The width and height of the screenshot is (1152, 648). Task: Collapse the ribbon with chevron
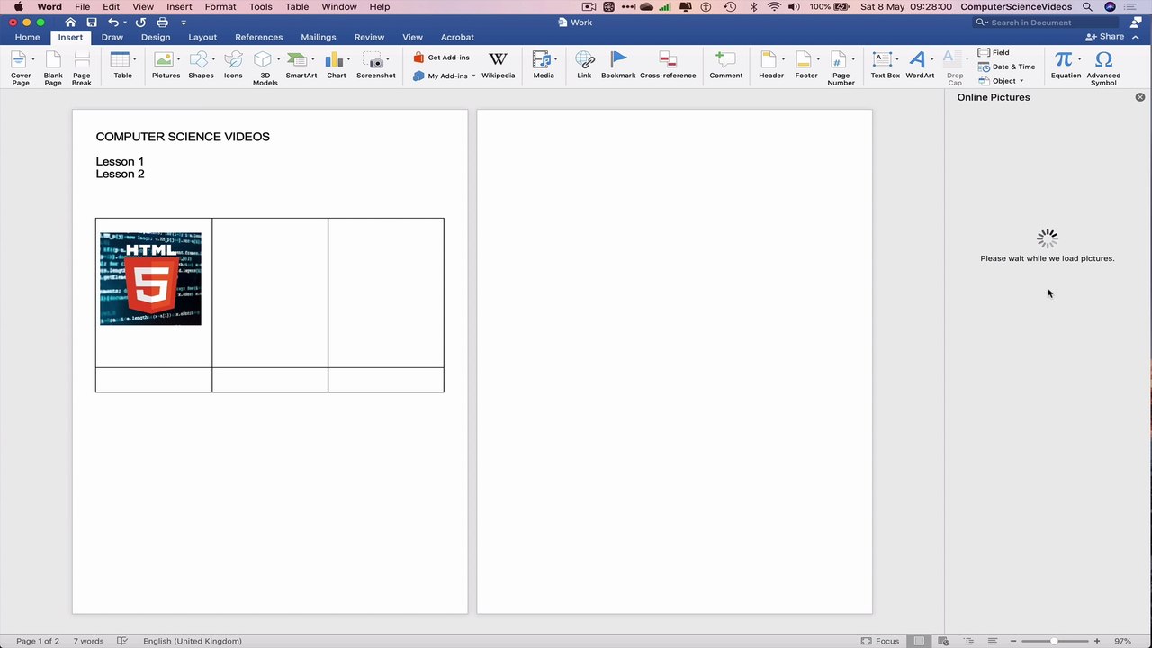click(x=1136, y=37)
